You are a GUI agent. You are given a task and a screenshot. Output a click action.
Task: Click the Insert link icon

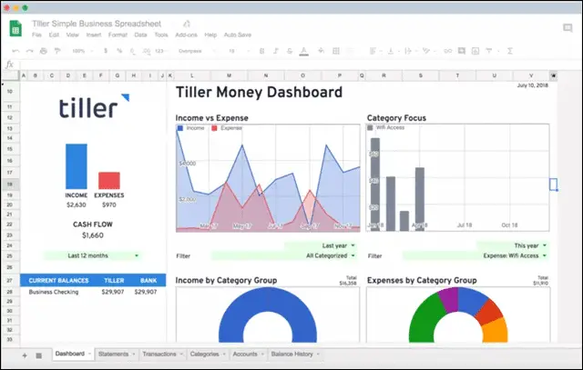tap(447, 51)
